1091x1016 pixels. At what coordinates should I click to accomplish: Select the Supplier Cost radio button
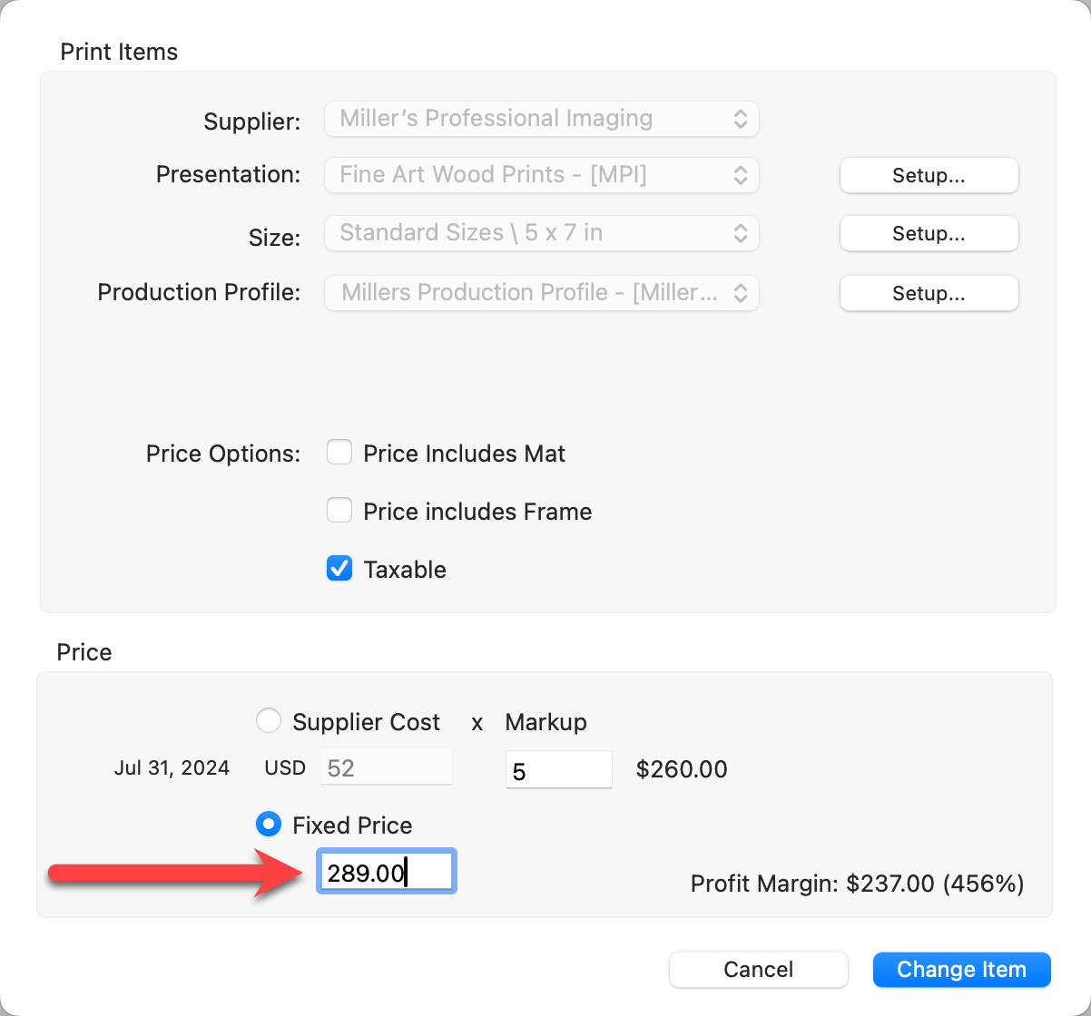click(269, 721)
